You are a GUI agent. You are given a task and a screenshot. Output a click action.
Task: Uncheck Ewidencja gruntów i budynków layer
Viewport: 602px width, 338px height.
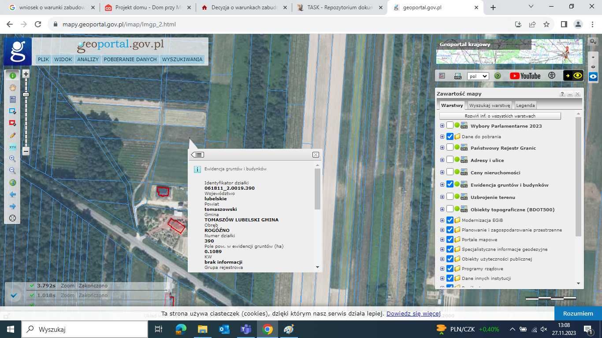pos(450,184)
